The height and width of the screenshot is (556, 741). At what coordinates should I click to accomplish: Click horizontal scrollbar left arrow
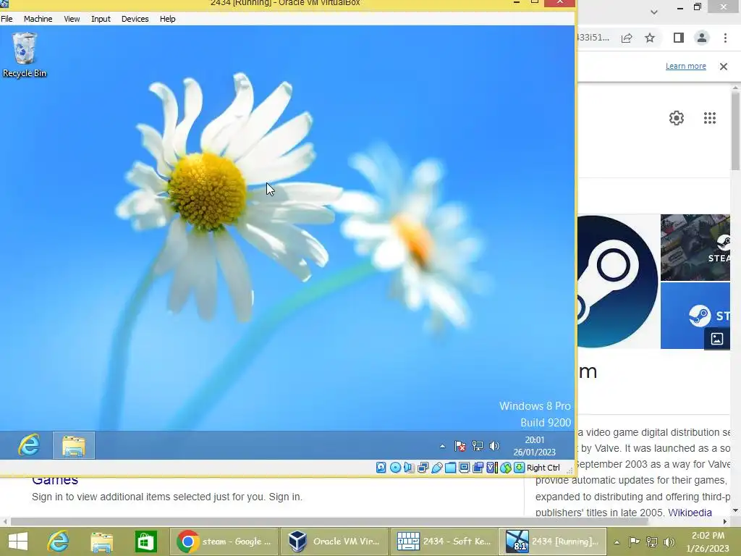(x=5, y=522)
